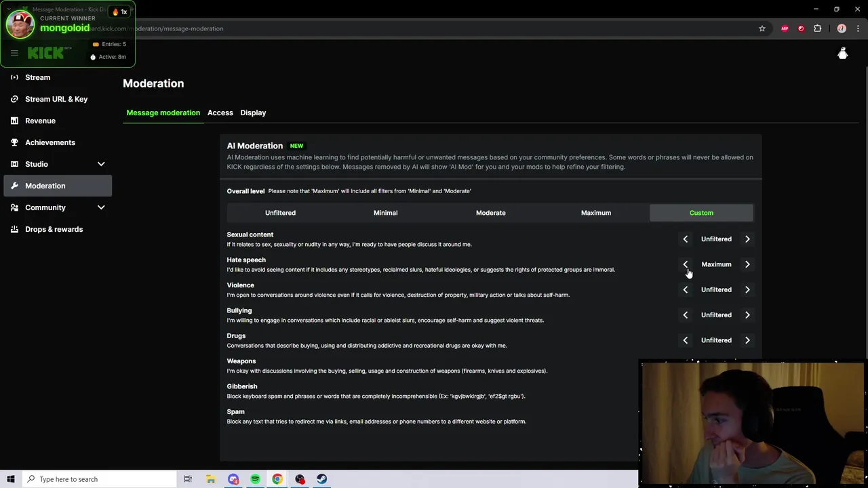Click the 'Sexual content' heading

250,235
